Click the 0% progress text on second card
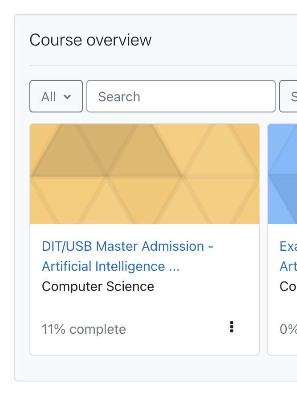297x402 pixels. tap(288, 329)
